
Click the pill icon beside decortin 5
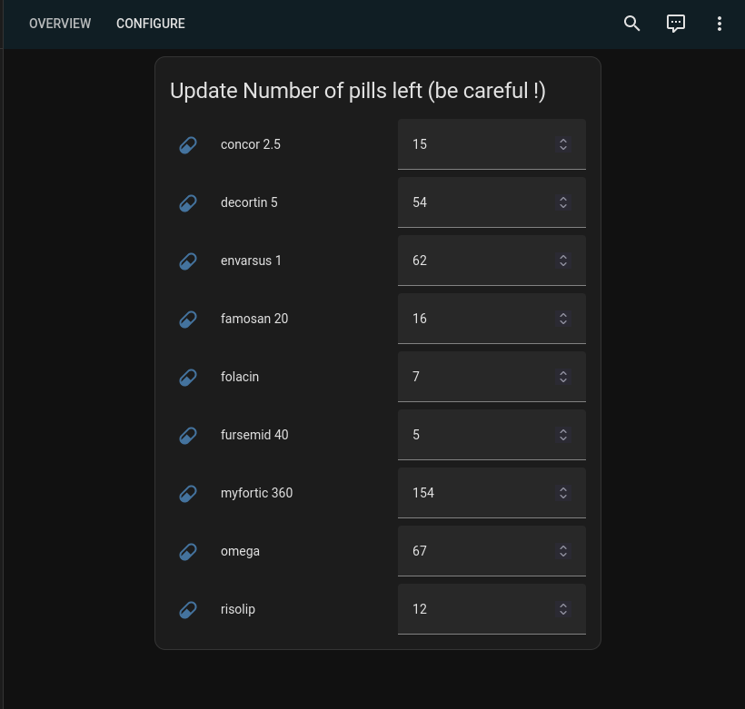[188, 202]
